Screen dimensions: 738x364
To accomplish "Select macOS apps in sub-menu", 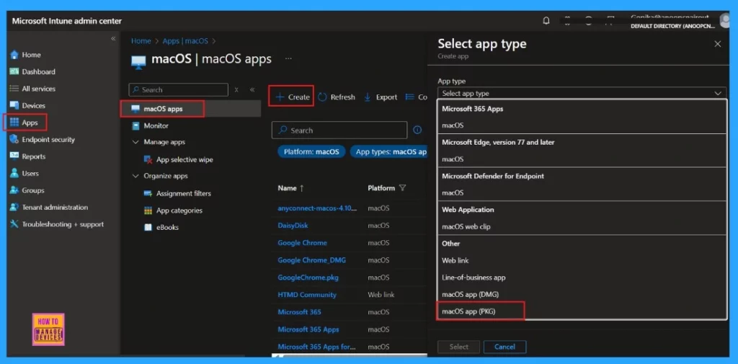I will click(190, 109).
